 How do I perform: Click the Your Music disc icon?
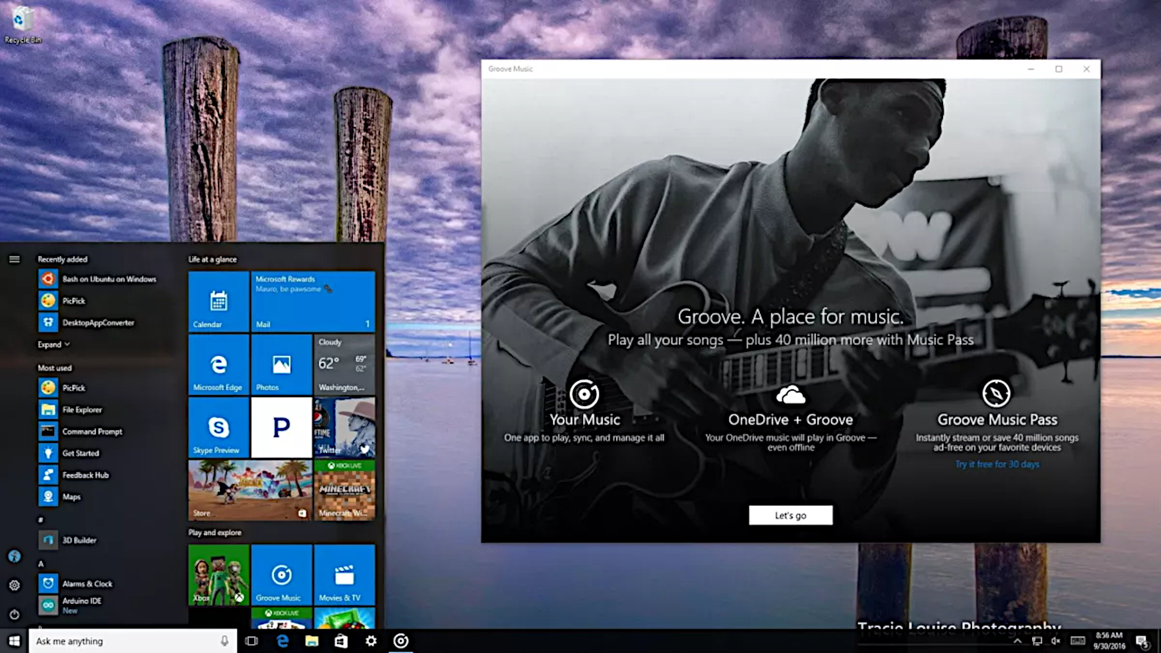pos(584,394)
